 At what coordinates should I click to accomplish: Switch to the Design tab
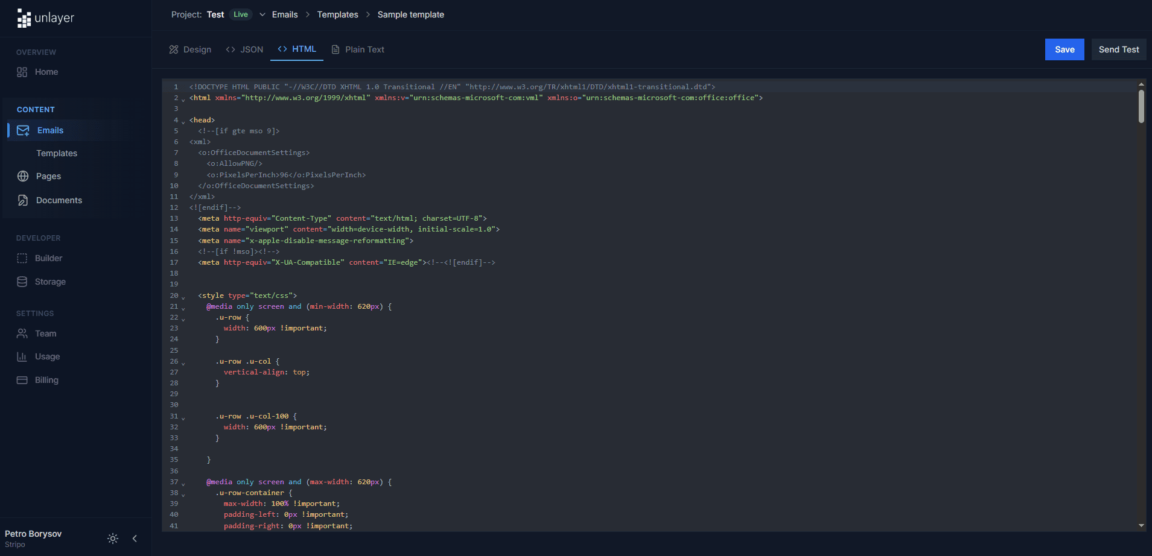pyautogui.click(x=190, y=49)
